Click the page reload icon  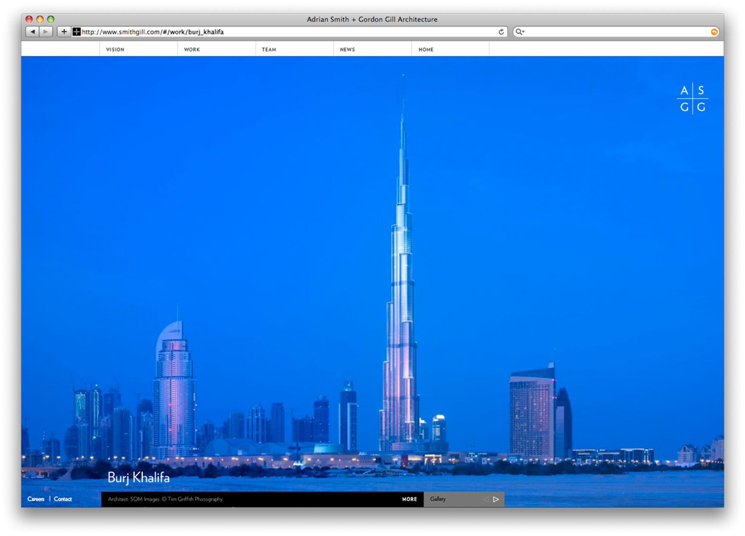click(501, 32)
